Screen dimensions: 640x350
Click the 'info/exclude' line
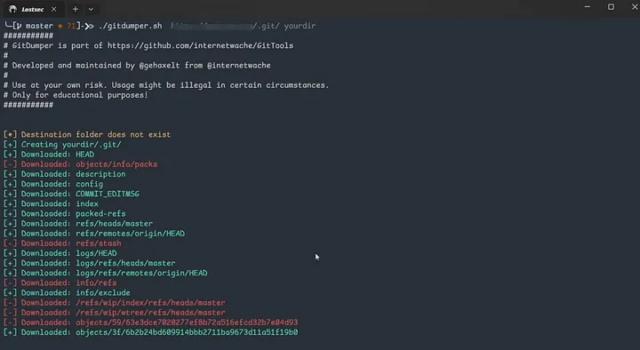tap(67, 293)
